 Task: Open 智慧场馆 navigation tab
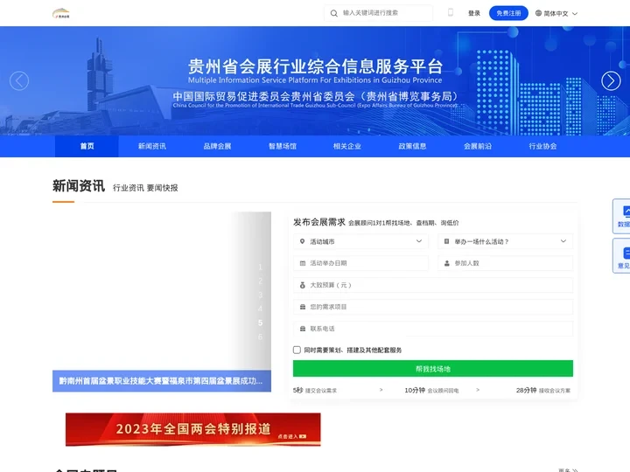click(283, 146)
